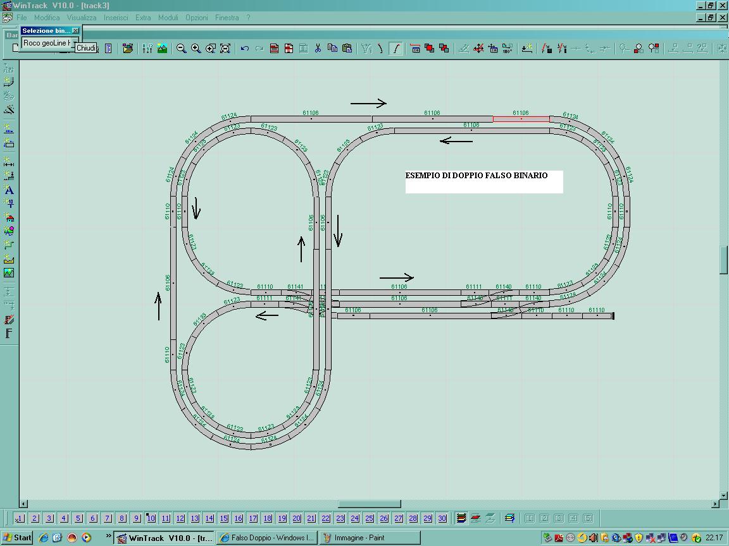
Task: Open the Opzioni menu
Action: pos(197,18)
